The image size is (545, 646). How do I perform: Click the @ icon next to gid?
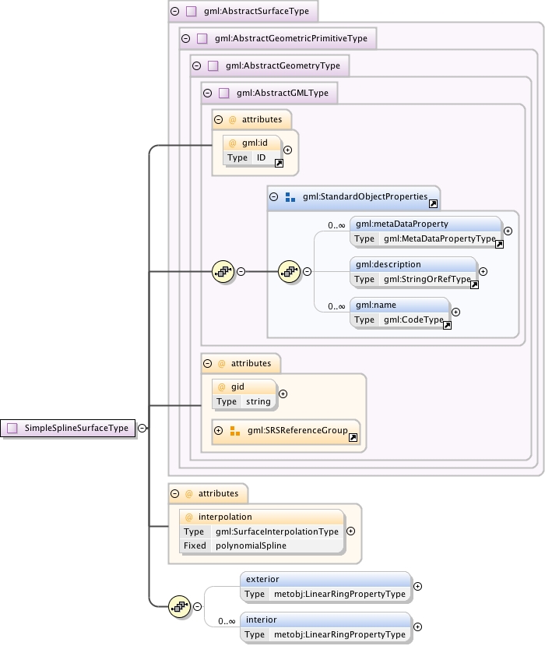pyautogui.click(x=221, y=387)
